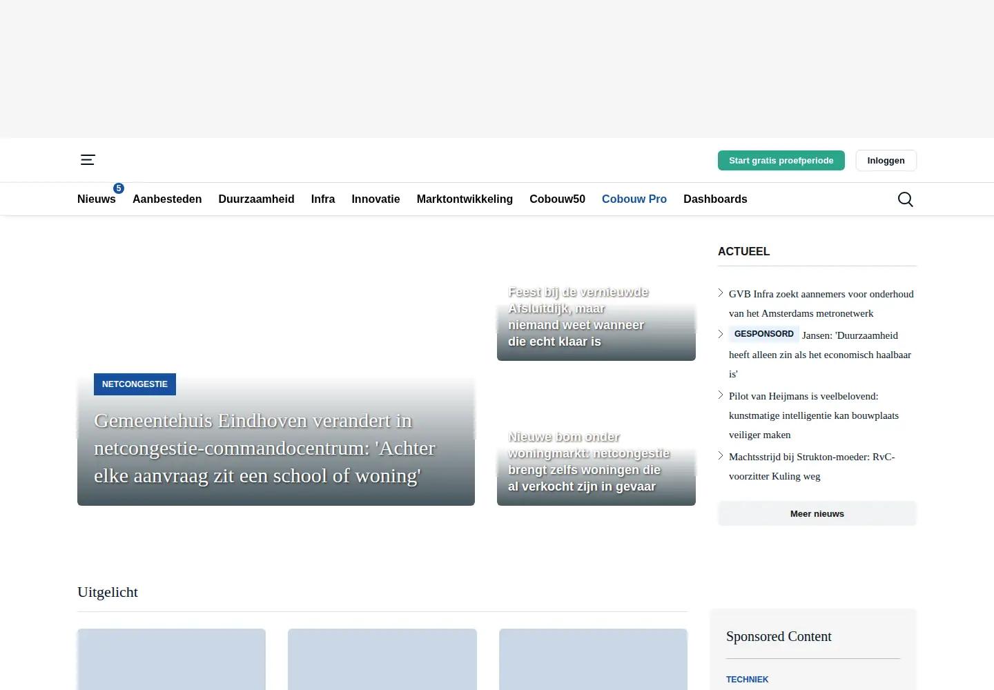Open the hamburger menu icon

coord(88,160)
